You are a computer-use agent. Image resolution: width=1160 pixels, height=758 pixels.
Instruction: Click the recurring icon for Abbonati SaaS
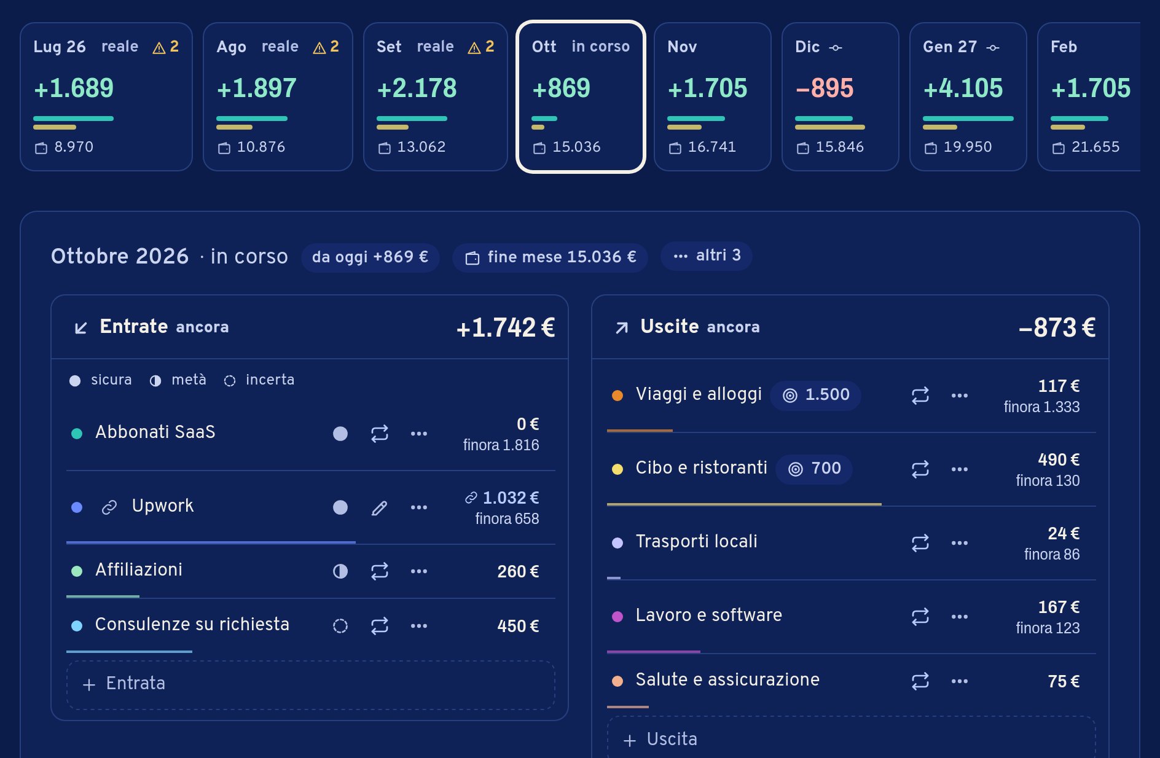380,434
